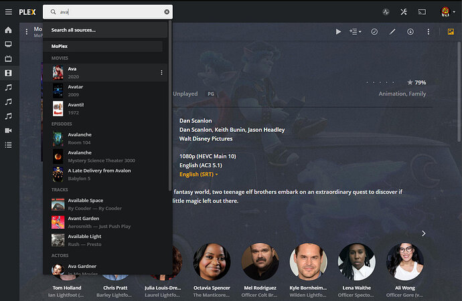Click the Julia Louis-Dre... cast name
Viewport: 462px width, 301px height.
[x=163, y=288]
